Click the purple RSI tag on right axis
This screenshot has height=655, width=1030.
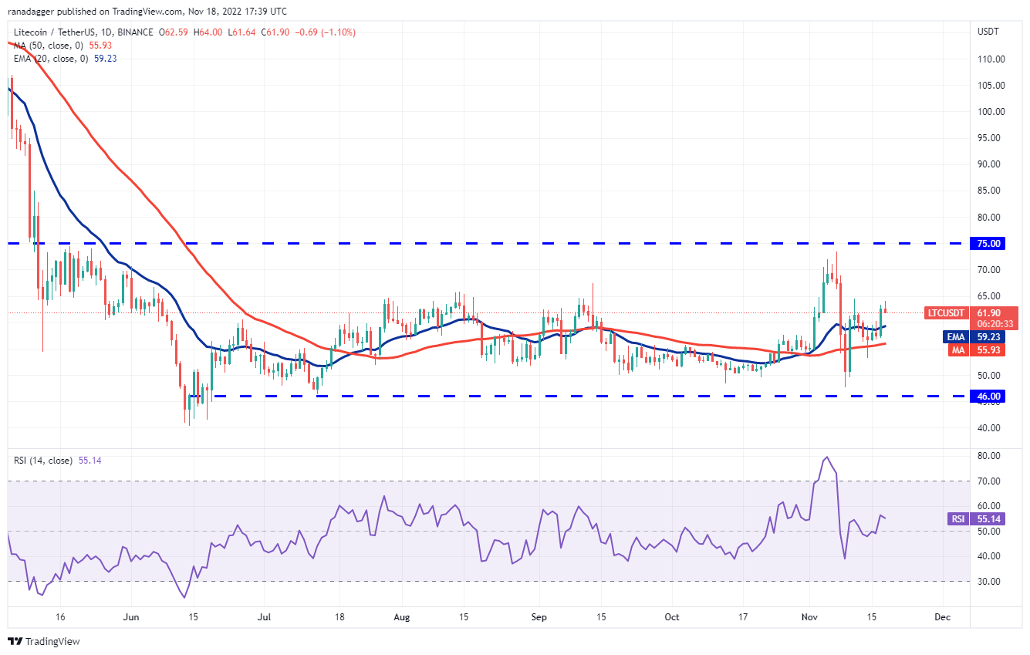tap(958, 519)
